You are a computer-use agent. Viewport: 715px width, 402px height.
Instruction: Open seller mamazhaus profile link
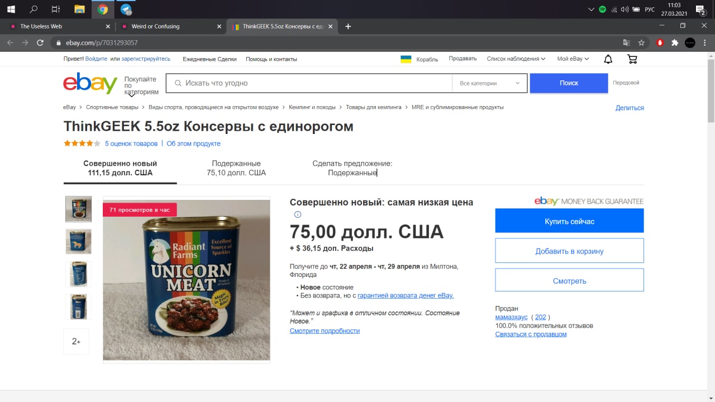(511, 317)
